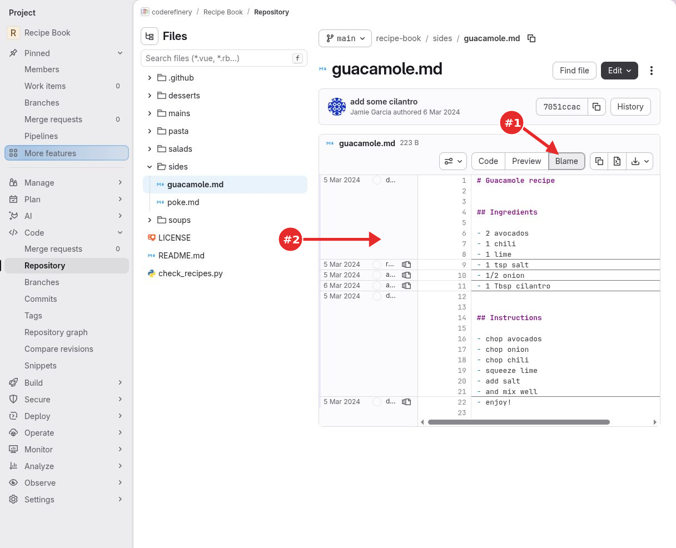Open the main branch dropdown
Screen dimensions: 676x548
click(345, 38)
